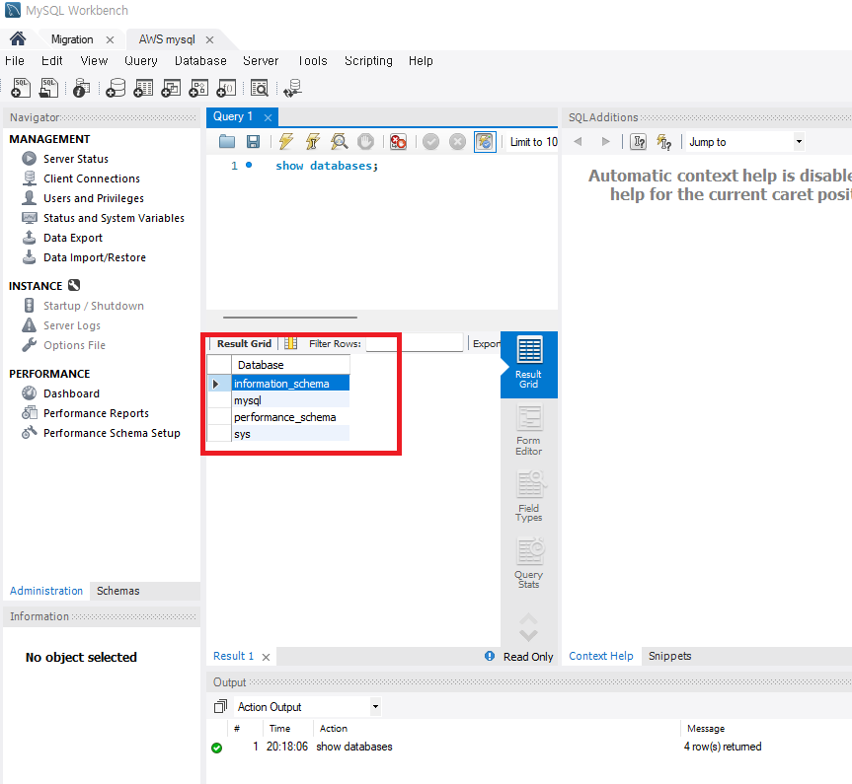Switch to Result Grid view in side panel
The image size is (852, 784).
(529, 364)
